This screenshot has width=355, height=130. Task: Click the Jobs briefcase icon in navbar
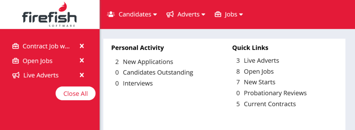pos(218,14)
